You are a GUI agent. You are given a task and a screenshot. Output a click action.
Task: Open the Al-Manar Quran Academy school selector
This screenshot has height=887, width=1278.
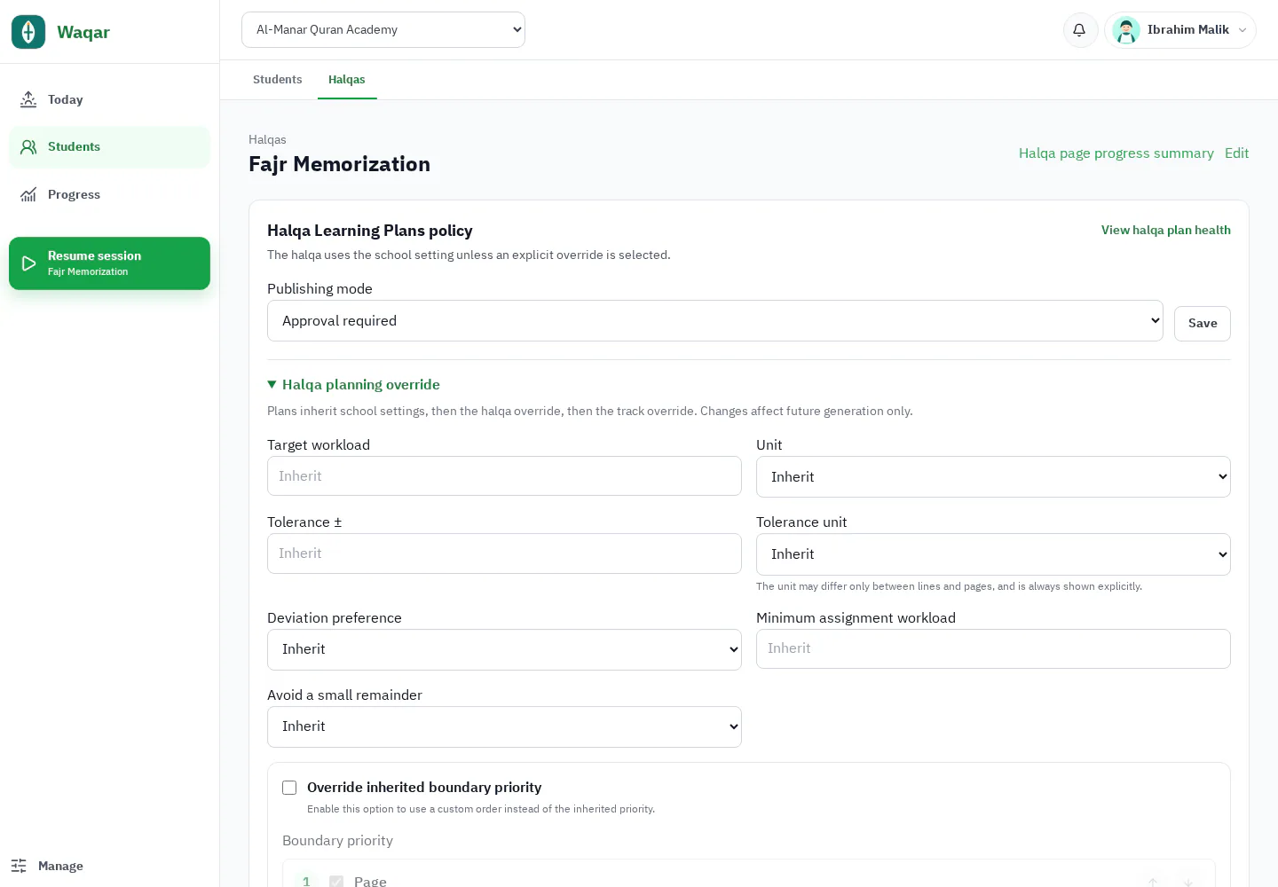(x=383, y=30)
